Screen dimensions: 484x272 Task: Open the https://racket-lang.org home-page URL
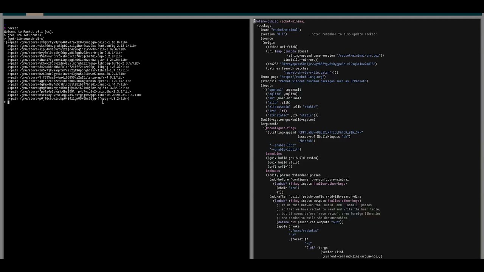[303, 77]
